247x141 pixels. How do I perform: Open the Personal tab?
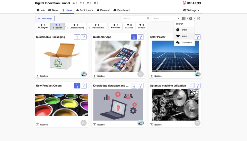103,10
